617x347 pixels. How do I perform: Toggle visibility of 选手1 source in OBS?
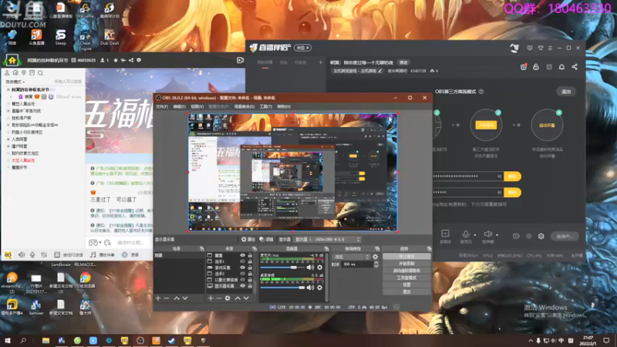[242, 261]
